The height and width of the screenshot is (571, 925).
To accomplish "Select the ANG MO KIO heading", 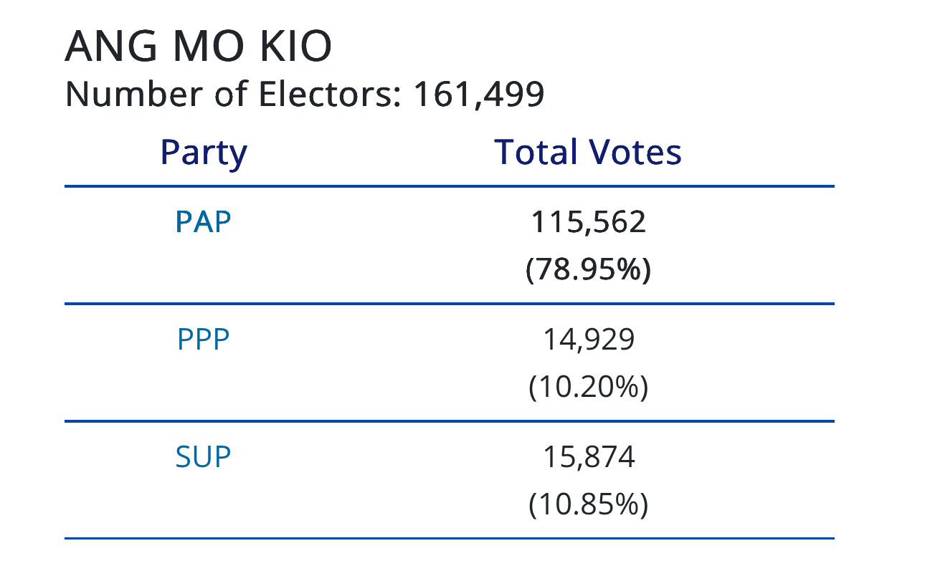I will tap(199, 47).
